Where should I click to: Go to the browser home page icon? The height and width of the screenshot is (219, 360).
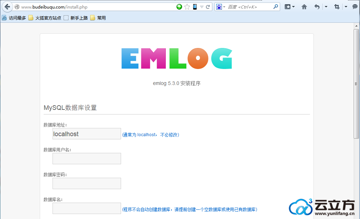tap(304, 7)
